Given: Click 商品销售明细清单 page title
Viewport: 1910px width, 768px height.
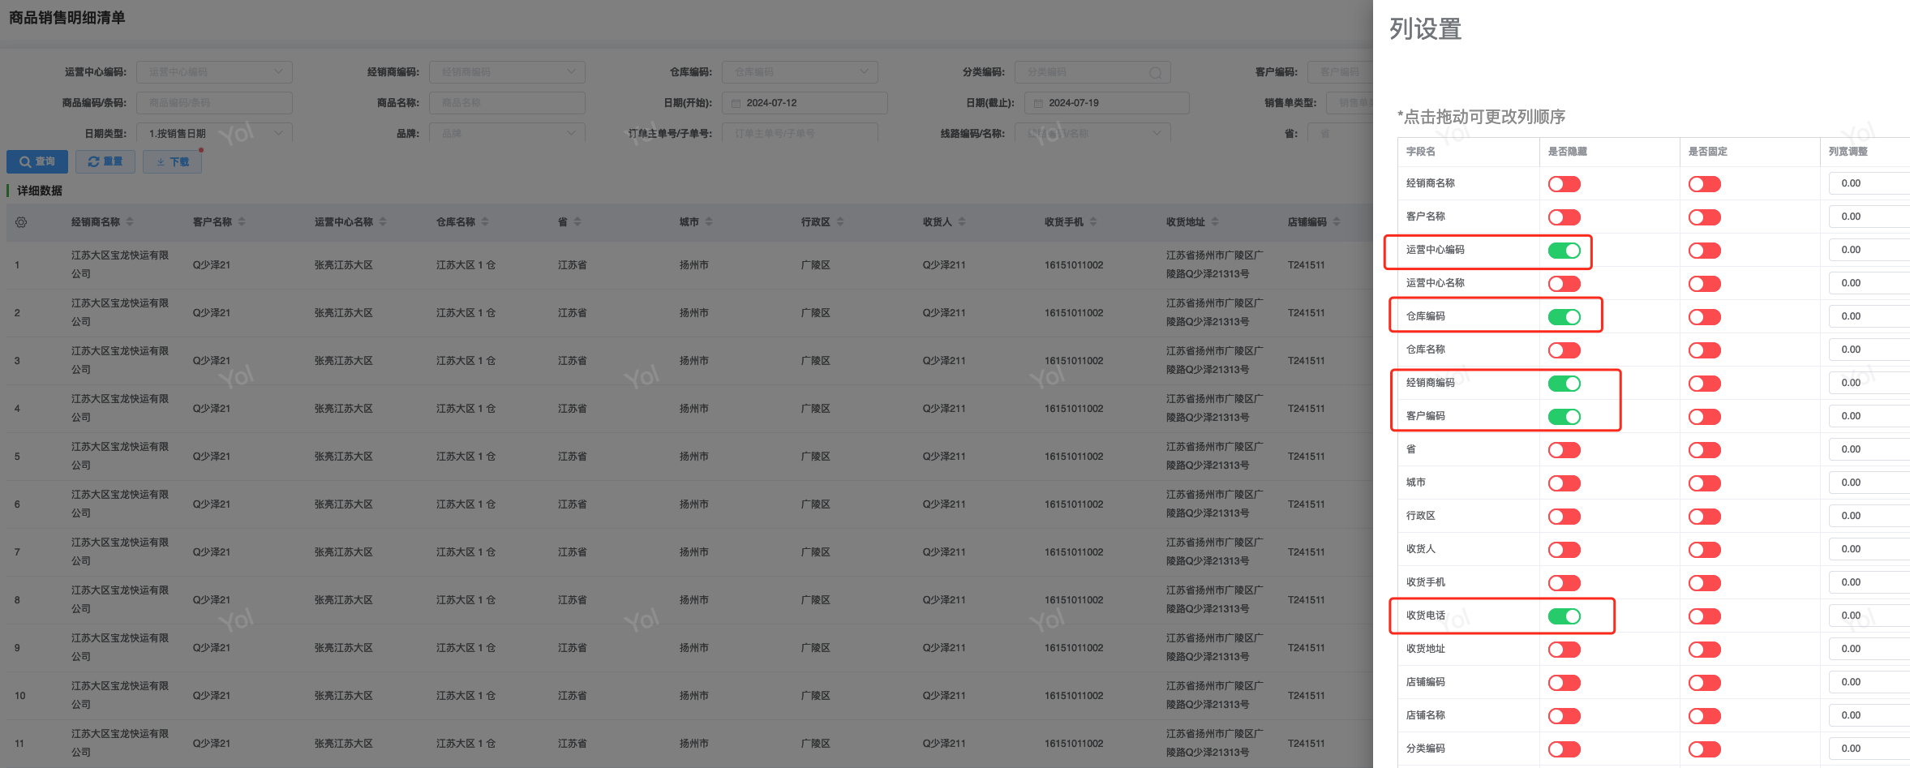Looking at the screenshot, I should tap(67, 18).
